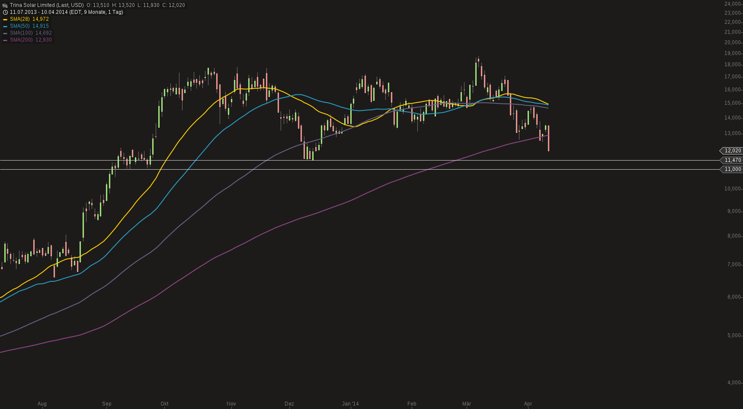Select the blue SMA(50) line marker icon
Image resolution: width=743 pixels, height=409 pixels.
(6, 26)
